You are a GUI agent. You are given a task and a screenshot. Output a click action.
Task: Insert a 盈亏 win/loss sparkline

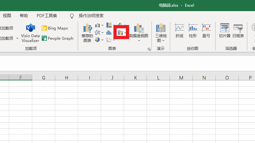coord(206,31)
